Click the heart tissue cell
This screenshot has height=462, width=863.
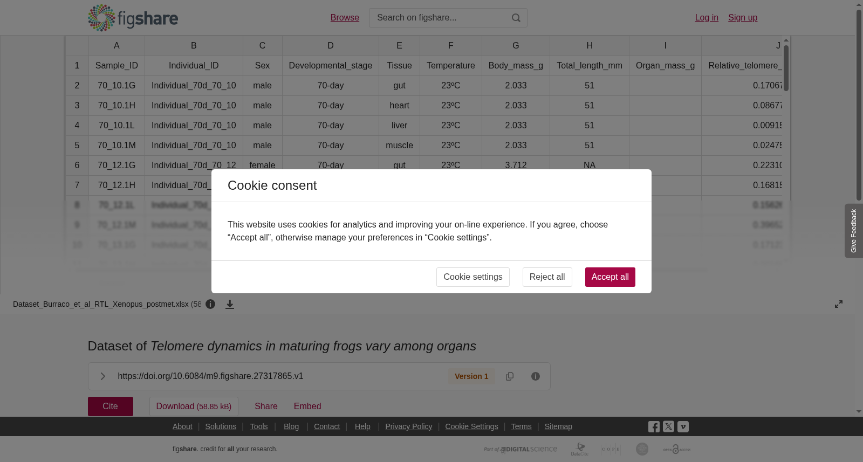399,106
